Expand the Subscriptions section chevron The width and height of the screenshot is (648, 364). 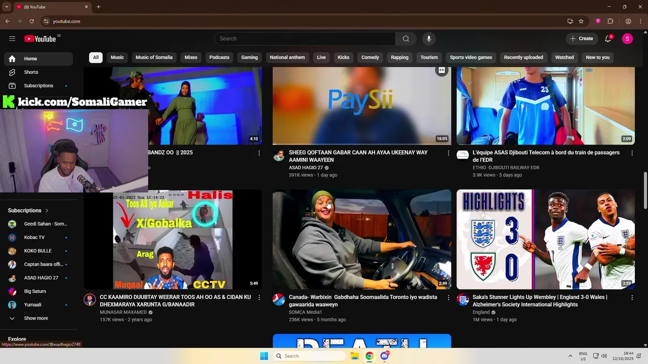[47, 210]
